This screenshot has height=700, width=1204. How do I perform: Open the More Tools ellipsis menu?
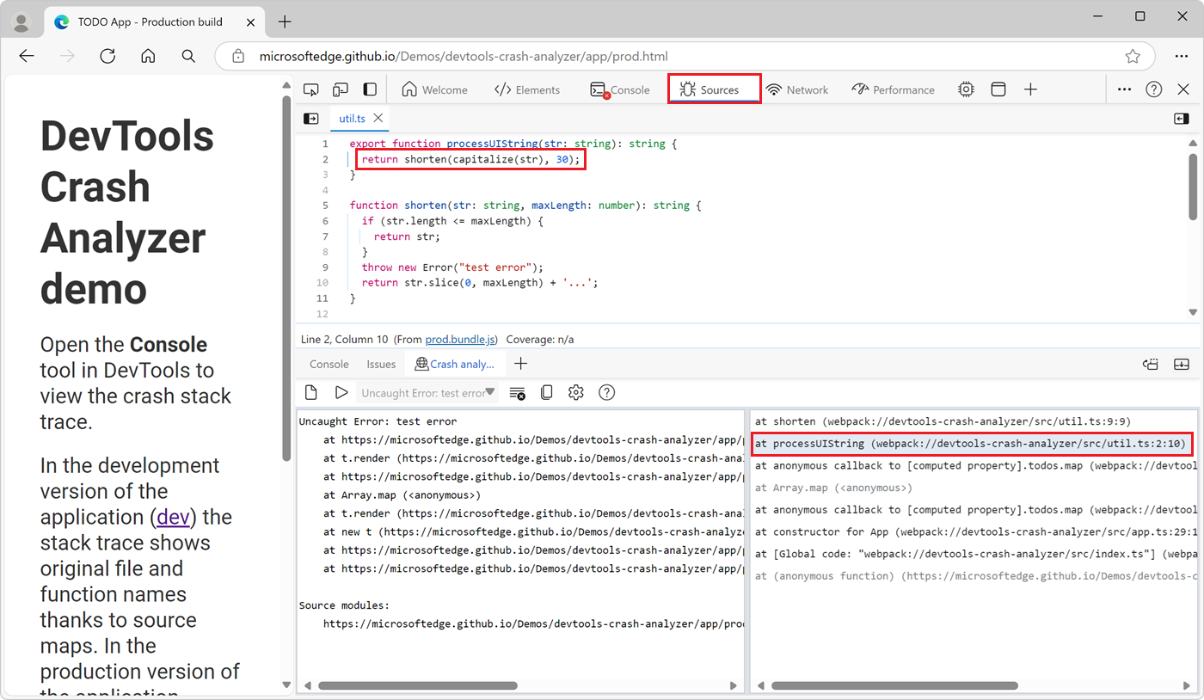[x=1124, y=89]
